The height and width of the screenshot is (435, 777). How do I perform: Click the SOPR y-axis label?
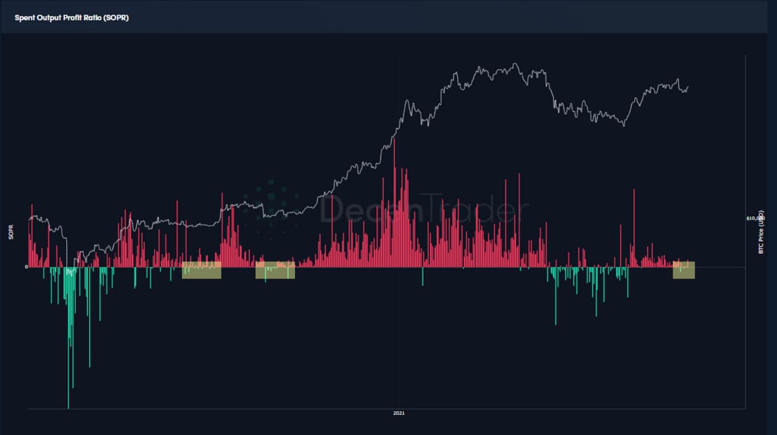tap(11, 234)
